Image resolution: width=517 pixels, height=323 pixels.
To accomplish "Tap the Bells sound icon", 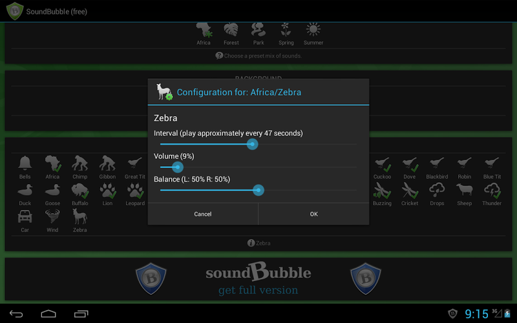I will 25,163.
